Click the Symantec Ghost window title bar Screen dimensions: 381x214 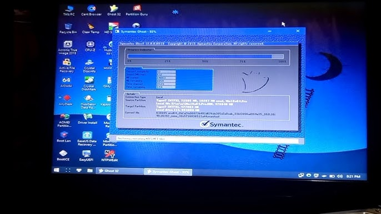point(209,31)
